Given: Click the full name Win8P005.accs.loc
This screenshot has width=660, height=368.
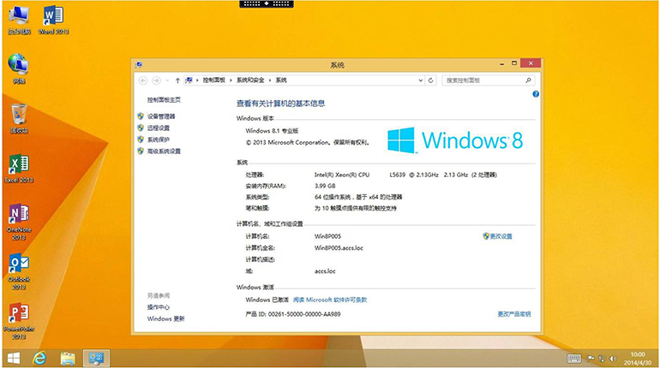Looking at the screenshot, I should [339, 248].
